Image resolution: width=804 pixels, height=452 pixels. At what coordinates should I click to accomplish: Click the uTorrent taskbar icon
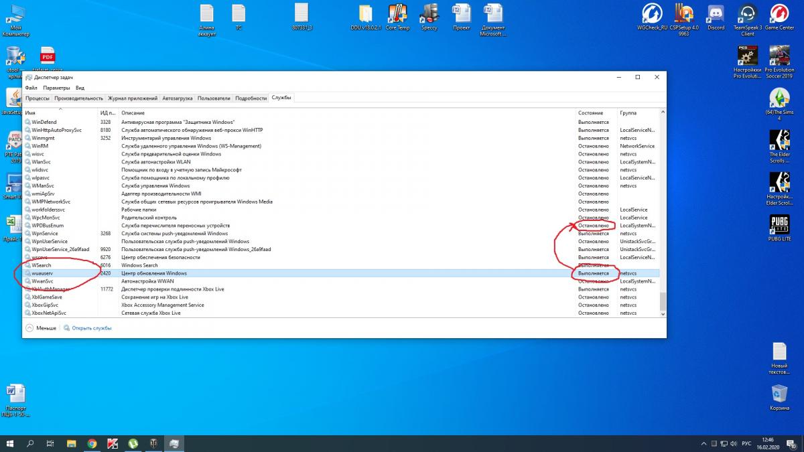(133, 443)
